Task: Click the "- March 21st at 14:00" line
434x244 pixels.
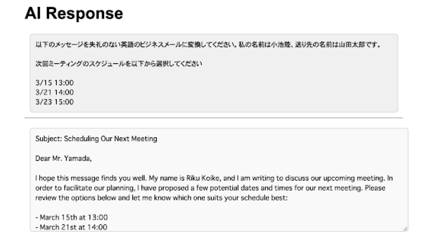Action: 72,227
